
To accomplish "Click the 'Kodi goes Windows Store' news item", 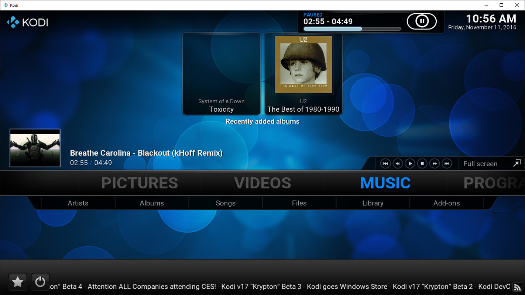I will pyautogui.click(x=347, y=287).
